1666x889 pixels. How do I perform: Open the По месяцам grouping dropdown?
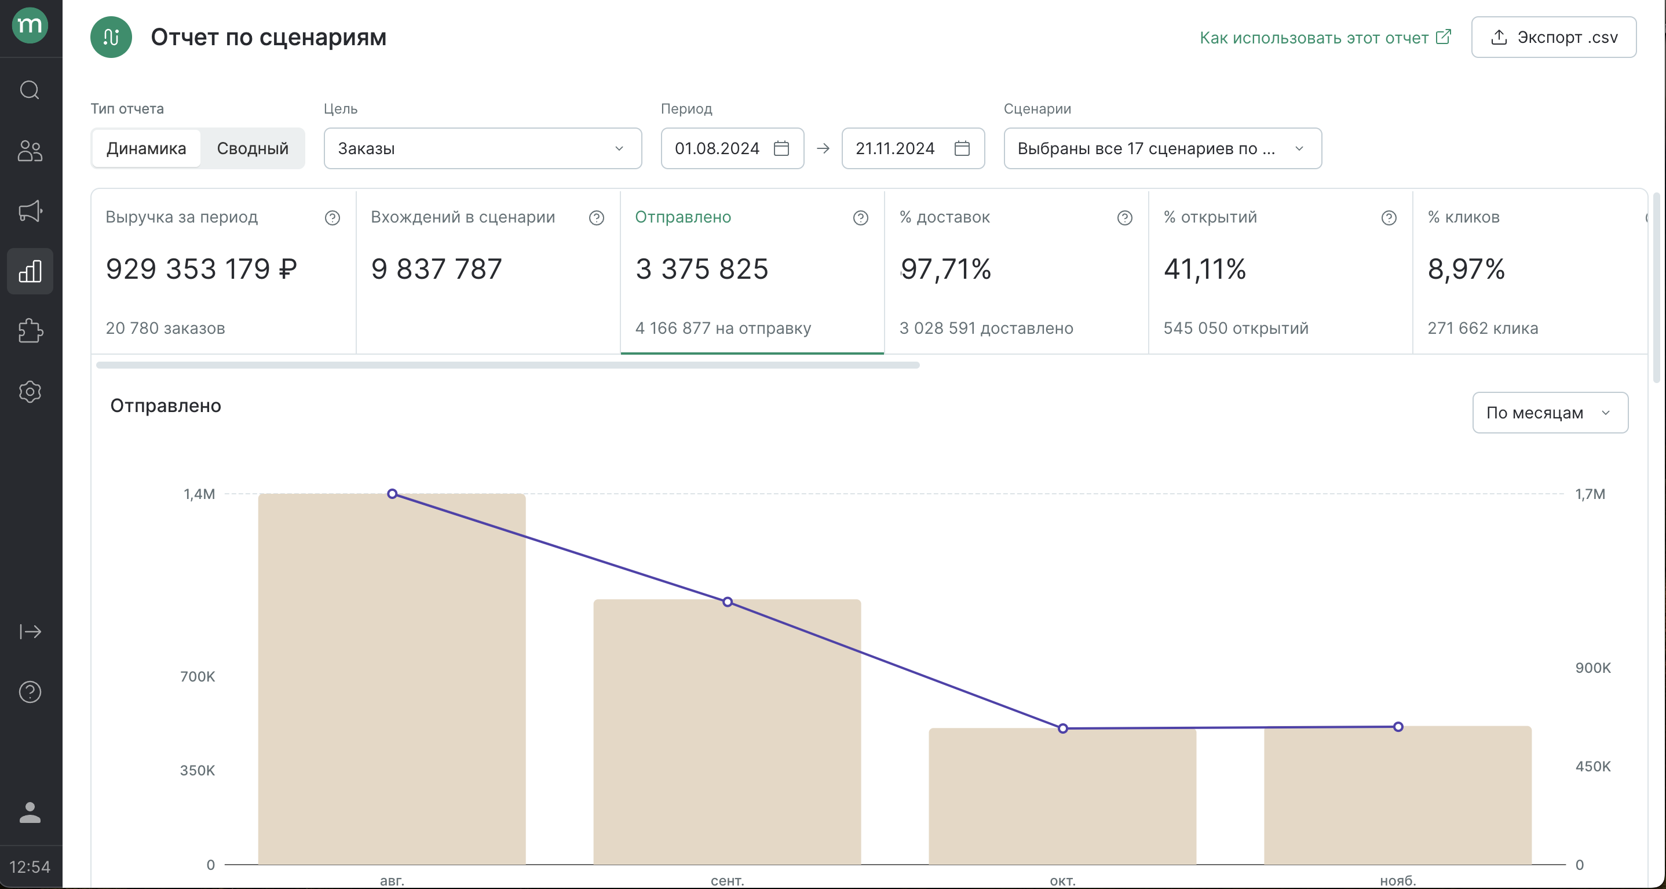1550,412
